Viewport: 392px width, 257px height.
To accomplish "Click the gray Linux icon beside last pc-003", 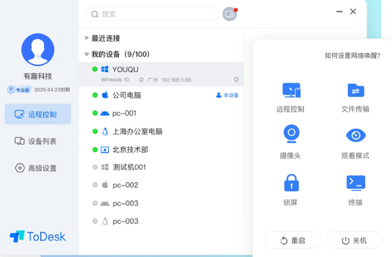I will point(105,221).
